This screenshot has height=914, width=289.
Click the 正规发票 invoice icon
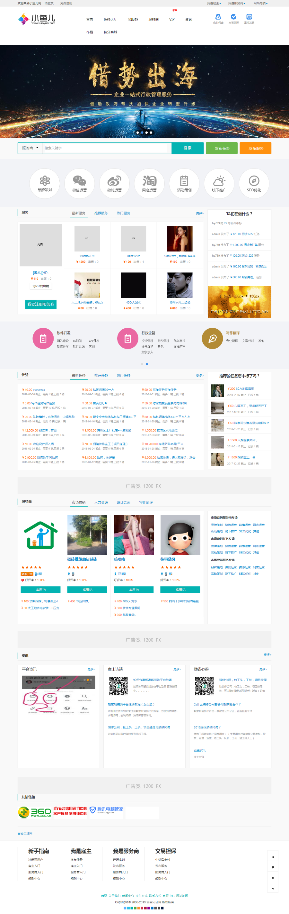[249, 17]
